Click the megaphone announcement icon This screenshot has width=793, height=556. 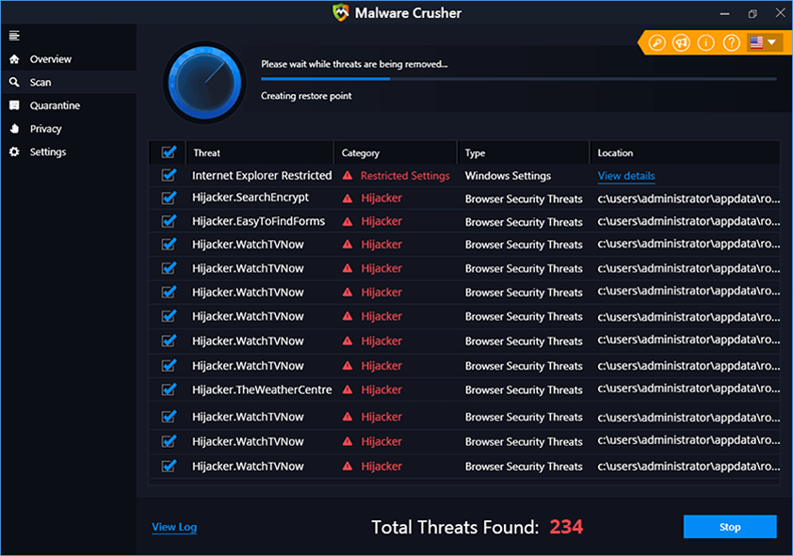(681, 43)
